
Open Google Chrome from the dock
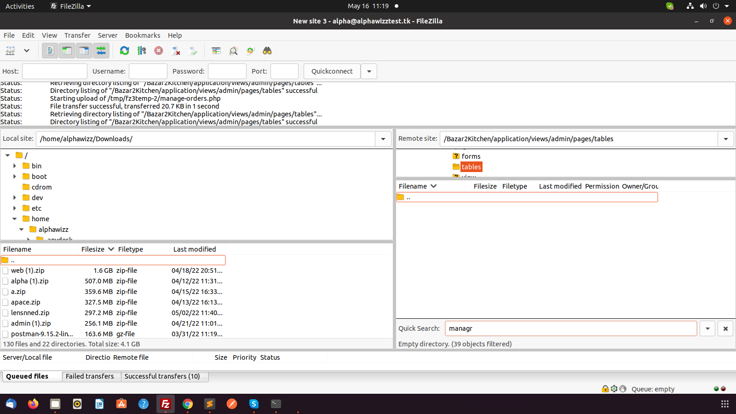click(x=188, y=404)
